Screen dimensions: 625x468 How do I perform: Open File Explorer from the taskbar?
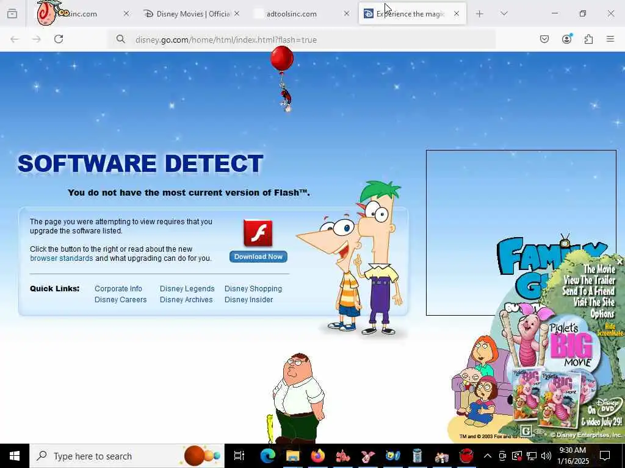(x=292, y=456)
